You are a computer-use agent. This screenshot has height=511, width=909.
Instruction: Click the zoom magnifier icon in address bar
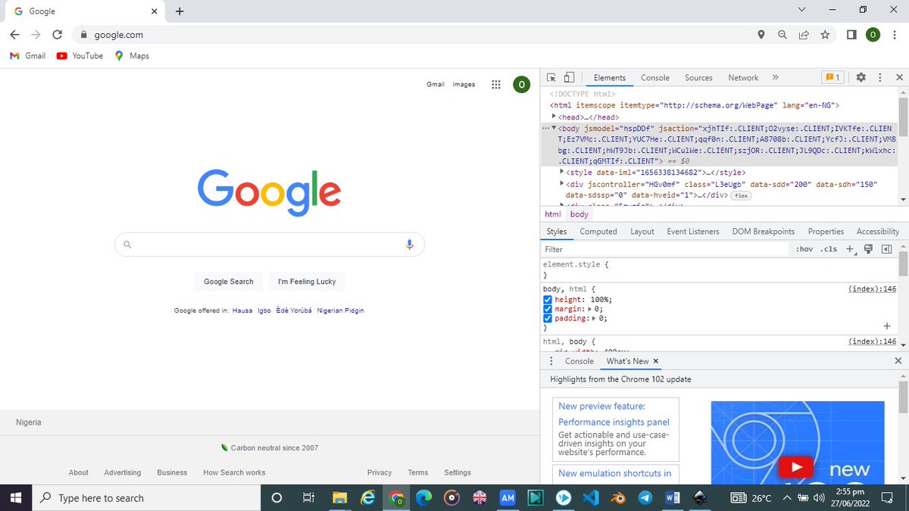(x=782, y=35)
